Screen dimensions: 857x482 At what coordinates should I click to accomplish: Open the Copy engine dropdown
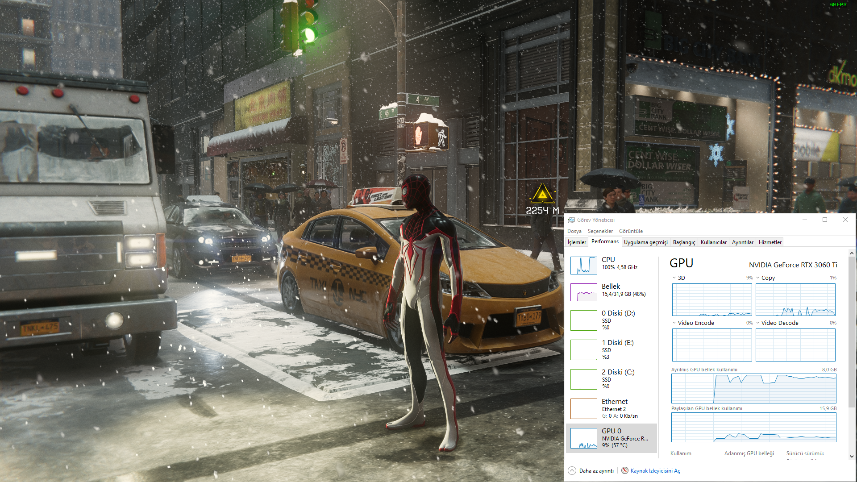pyautogui.click(x=757, y=278)
